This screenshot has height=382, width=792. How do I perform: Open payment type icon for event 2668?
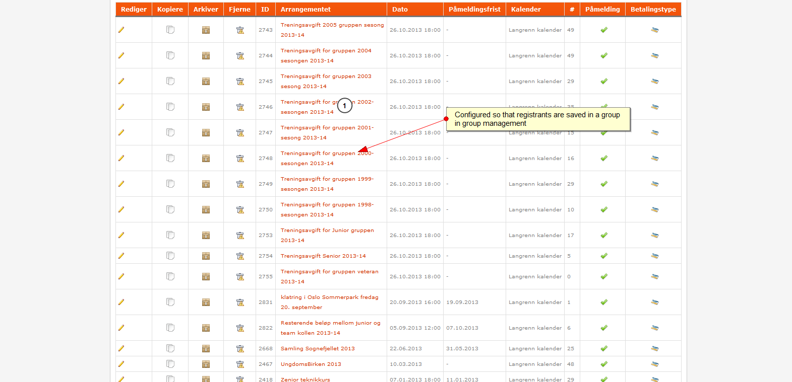click(654, 348)
